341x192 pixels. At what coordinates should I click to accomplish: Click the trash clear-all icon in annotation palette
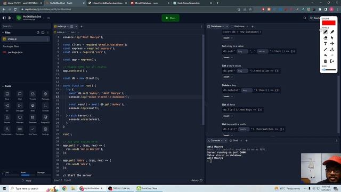pyautogui.click(x=325, y=61)
